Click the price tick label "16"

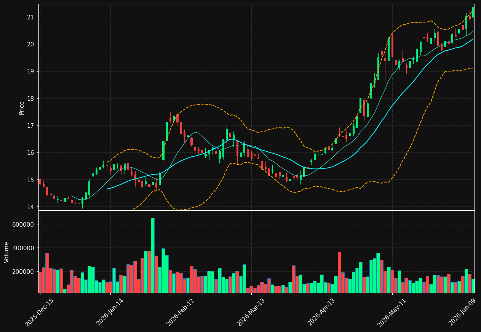[30, 152]
